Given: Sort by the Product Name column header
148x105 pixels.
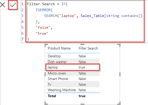Looking at the screenshot, I should 59,48.
